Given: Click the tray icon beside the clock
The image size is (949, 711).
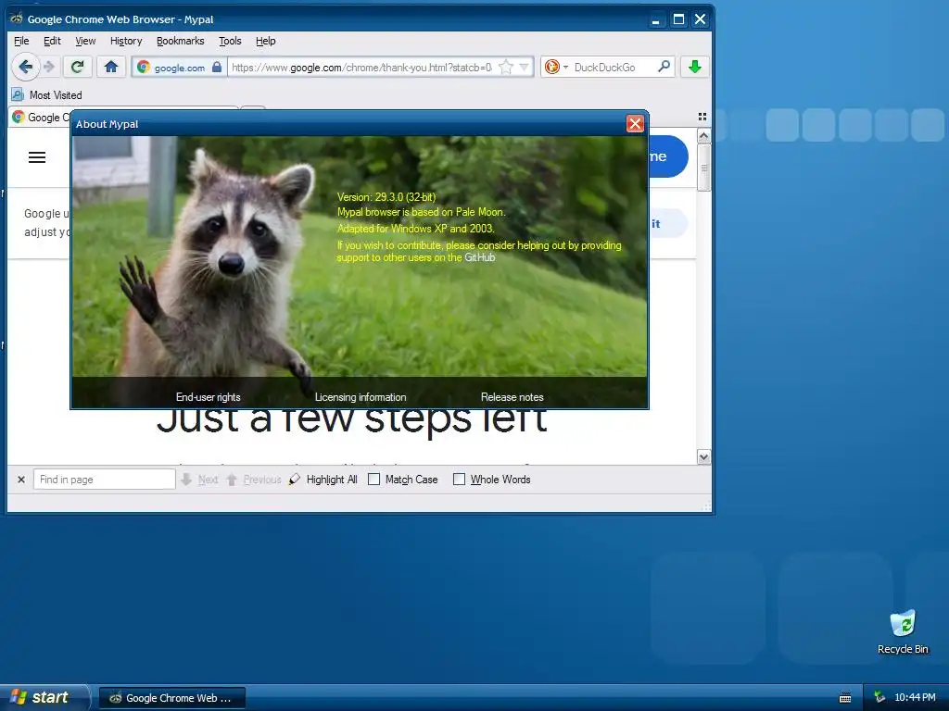Looking at the screenshot, I should (879, 698).
